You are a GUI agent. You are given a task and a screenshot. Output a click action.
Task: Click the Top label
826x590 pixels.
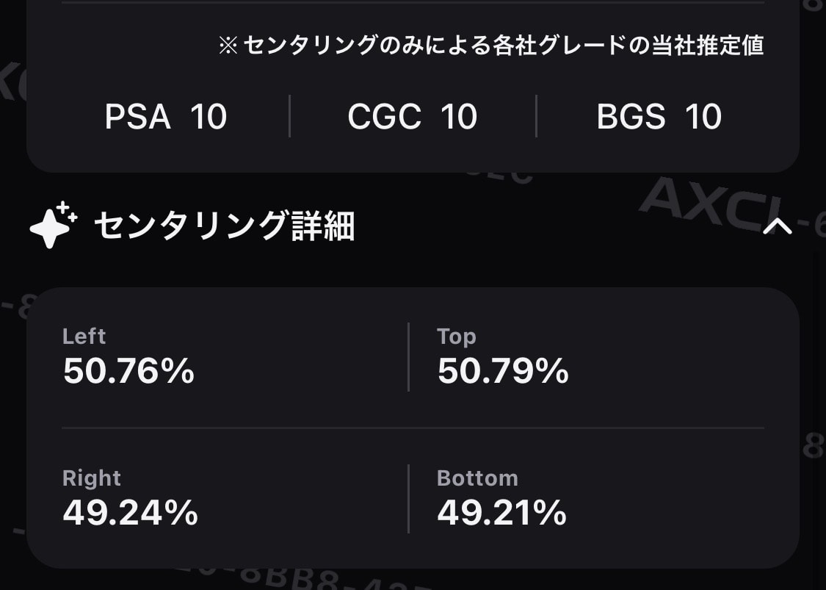457,337
